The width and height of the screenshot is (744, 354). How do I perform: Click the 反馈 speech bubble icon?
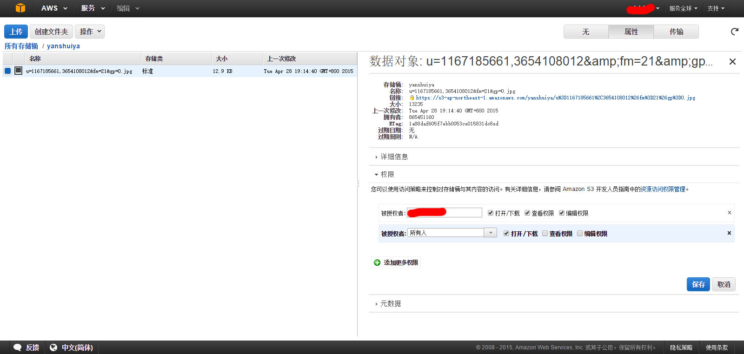(18, 347)
